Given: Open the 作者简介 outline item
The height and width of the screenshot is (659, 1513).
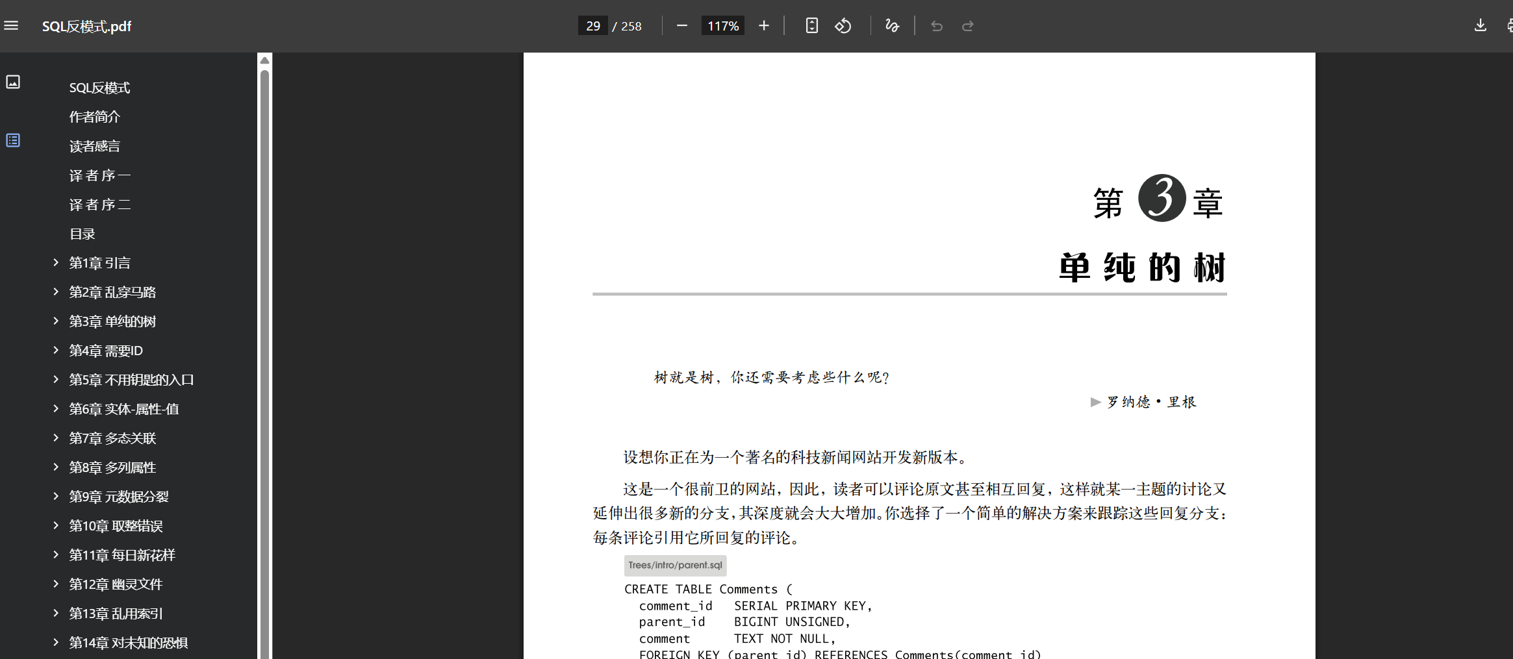Looking at the screenshot, I should click(95, 117).
